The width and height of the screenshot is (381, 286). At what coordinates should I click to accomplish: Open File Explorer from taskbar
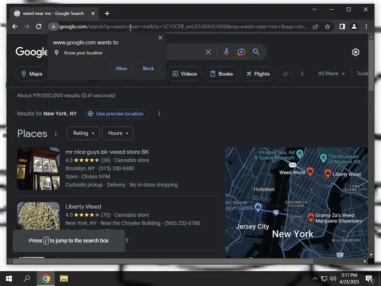(64, 279)
